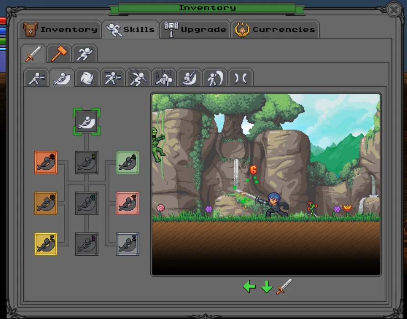Open the Inventory tab with backpack icon
Screen dimensions: 407x319
60,30
